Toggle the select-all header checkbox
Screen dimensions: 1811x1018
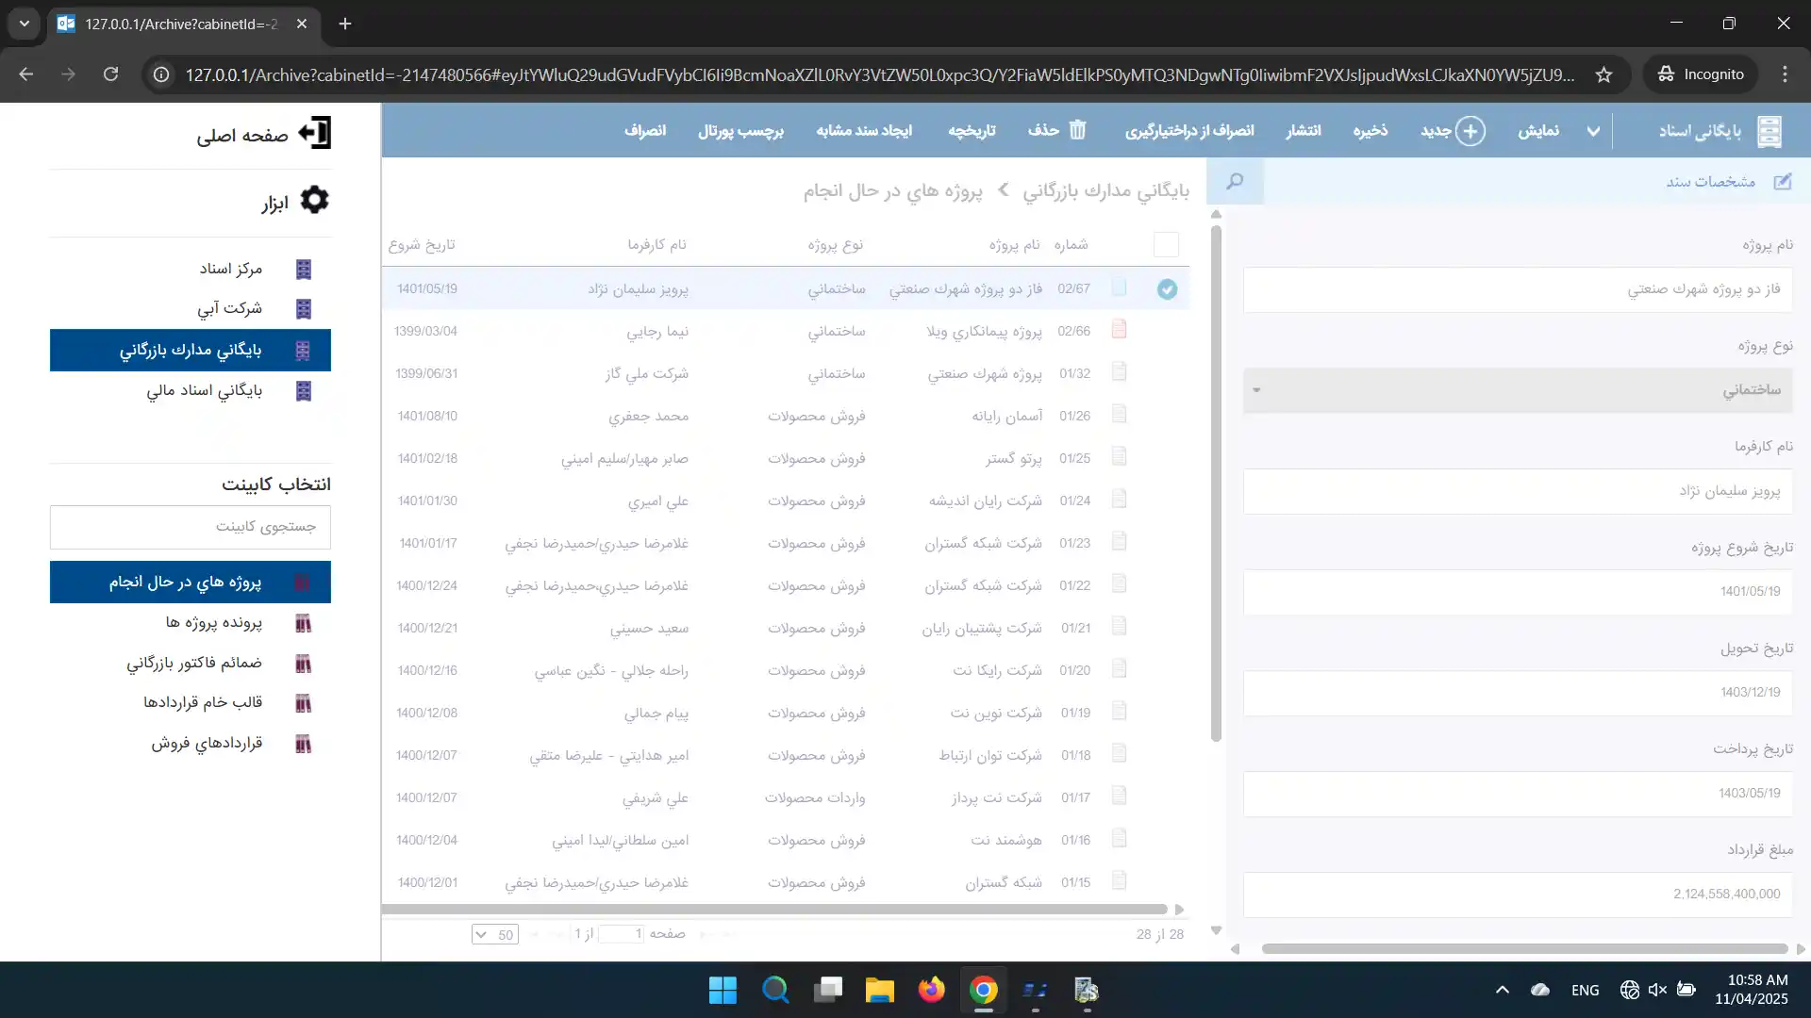click(x=1166, y=245)
